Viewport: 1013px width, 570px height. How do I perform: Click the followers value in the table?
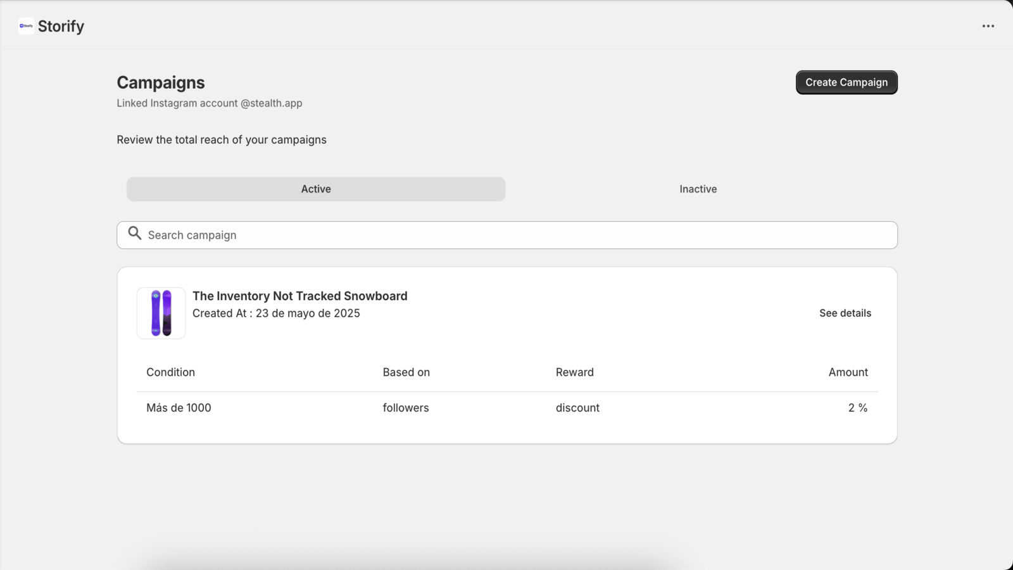(x=405, y=407)
